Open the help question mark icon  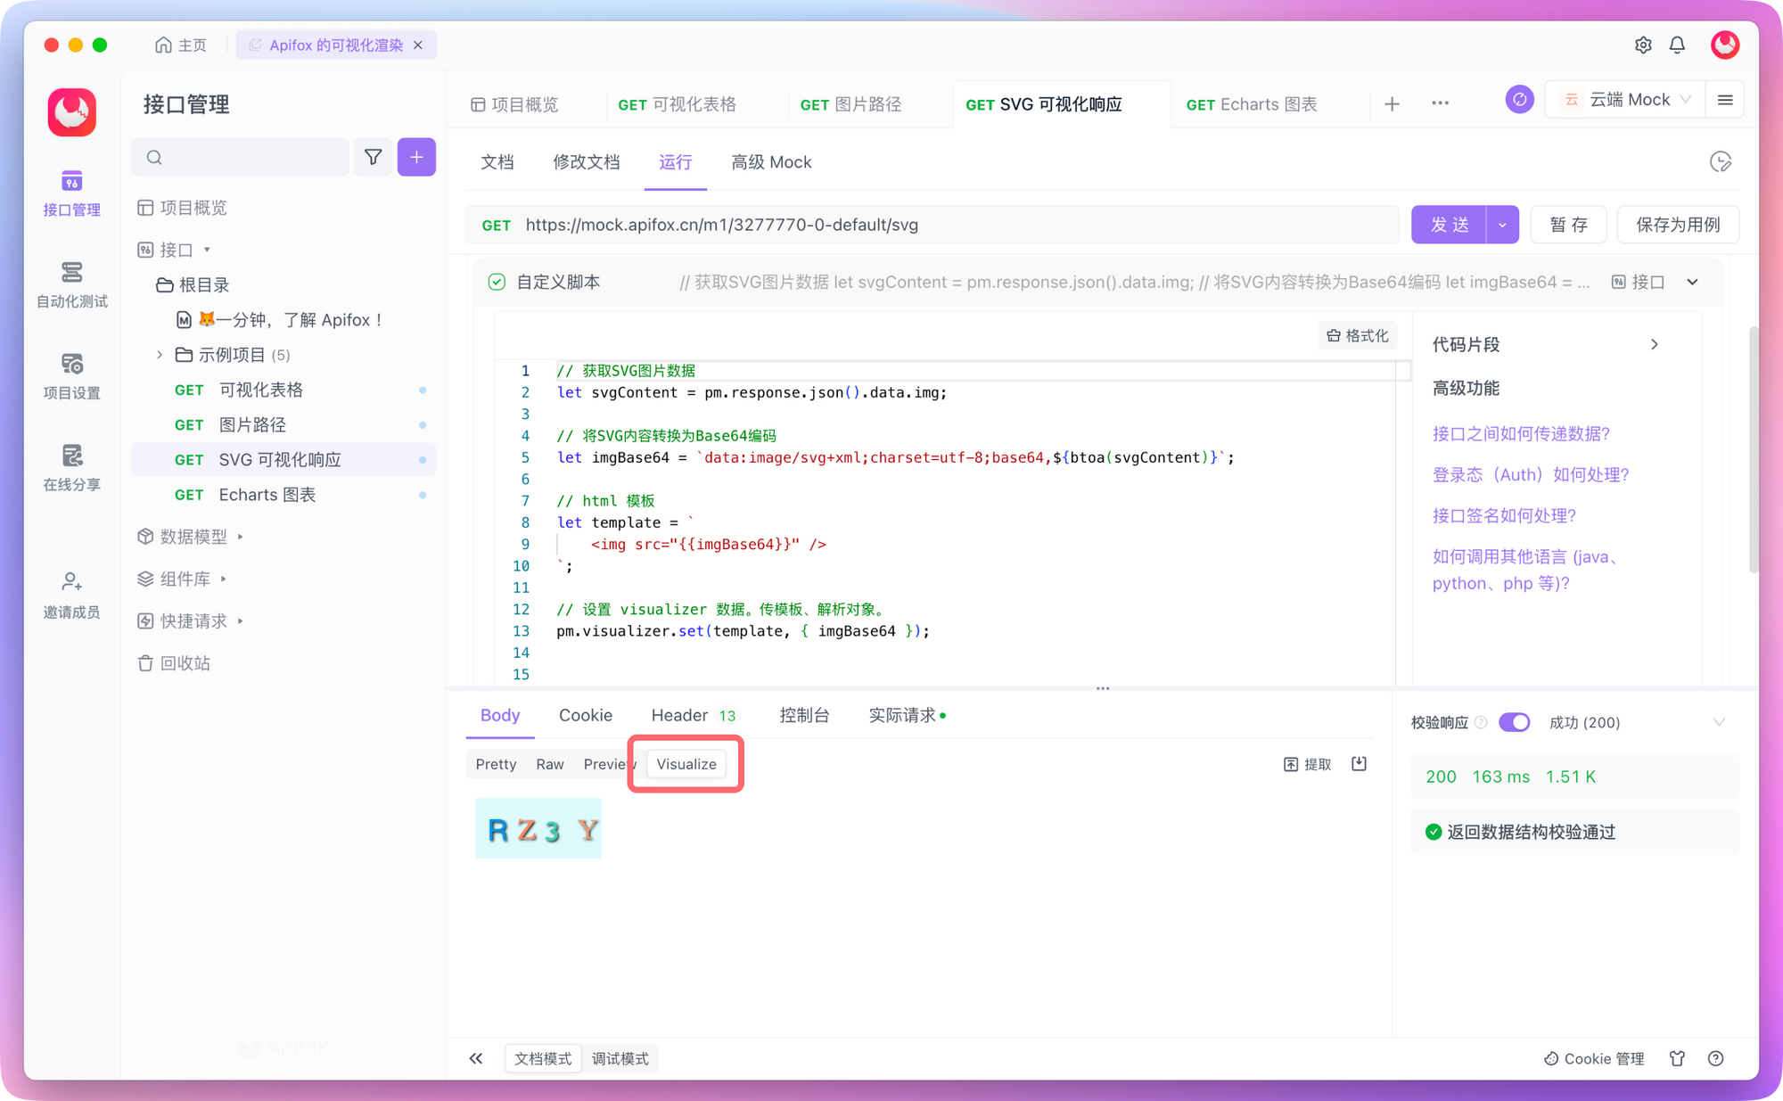(1715, 1058)
